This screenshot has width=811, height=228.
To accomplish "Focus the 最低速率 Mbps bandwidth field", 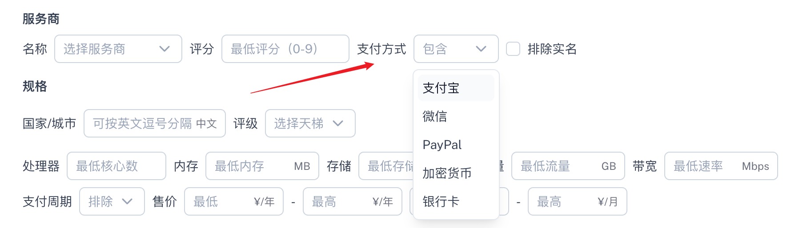I will point(721,166).
